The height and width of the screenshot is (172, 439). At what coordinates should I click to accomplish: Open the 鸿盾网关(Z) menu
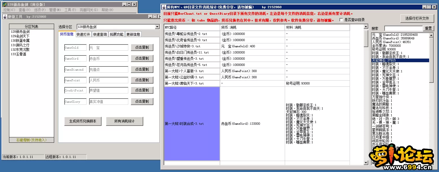pos(89,10)
